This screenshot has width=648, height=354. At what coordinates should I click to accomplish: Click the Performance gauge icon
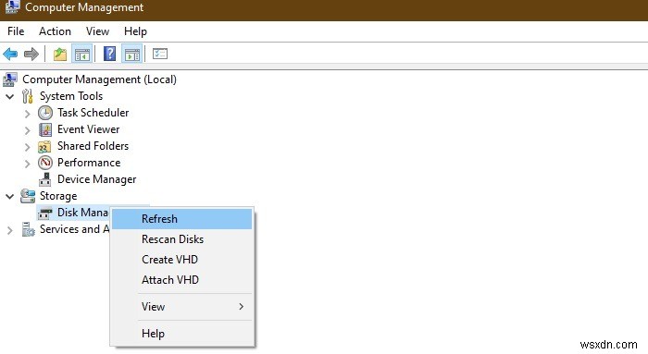[x=45, y=163]
